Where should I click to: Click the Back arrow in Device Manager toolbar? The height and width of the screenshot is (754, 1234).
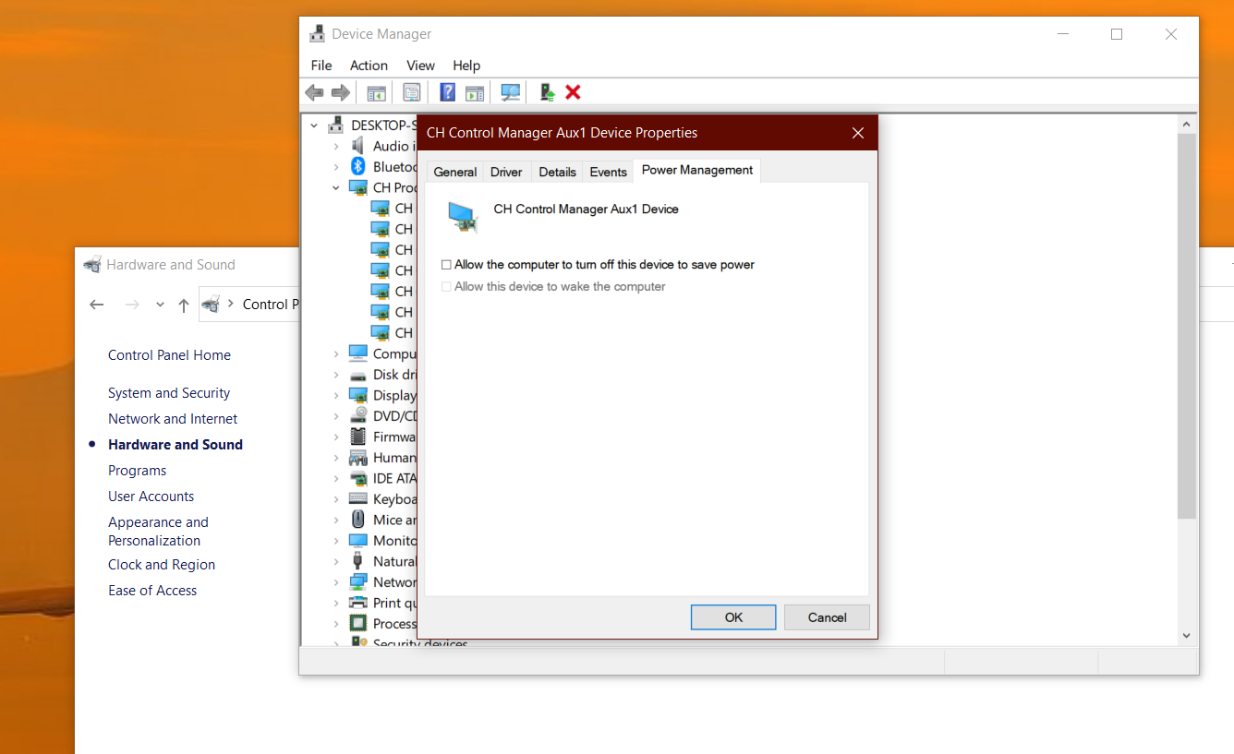(315, 92)
